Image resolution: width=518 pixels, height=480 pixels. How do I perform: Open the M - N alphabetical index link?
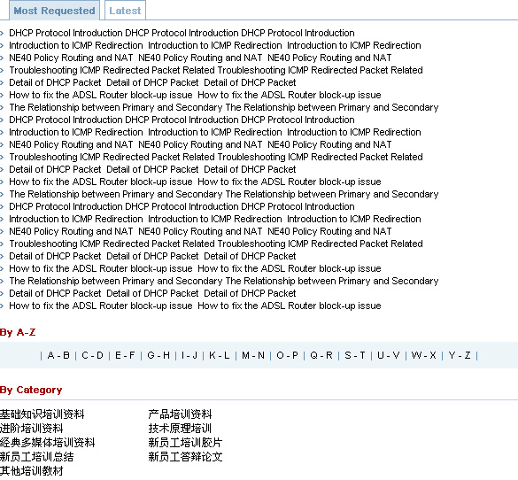coord(253,355)
